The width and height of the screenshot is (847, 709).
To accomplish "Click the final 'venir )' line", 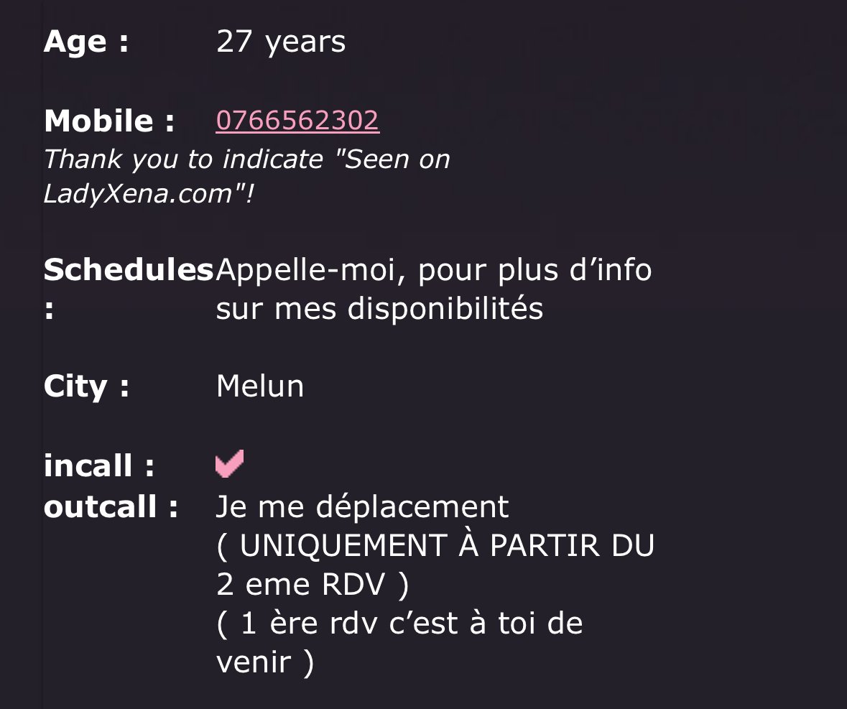I will 264,662.
